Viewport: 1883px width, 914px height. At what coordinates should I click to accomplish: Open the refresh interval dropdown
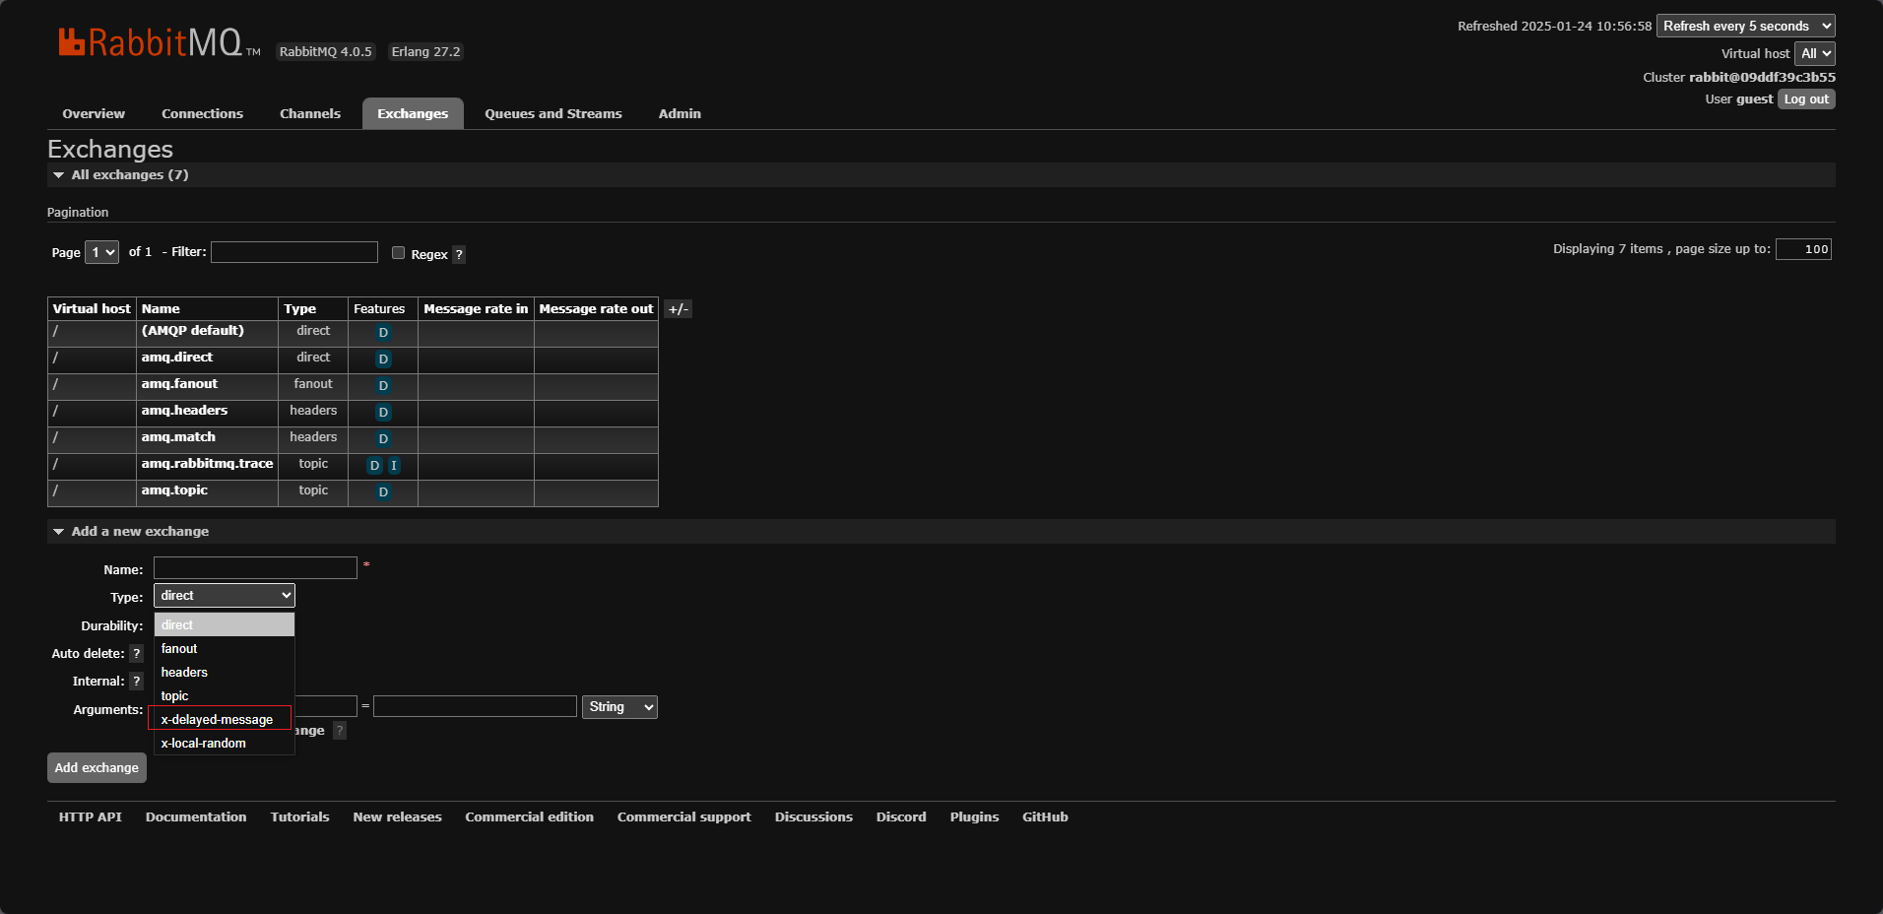tap(1746, 27)
